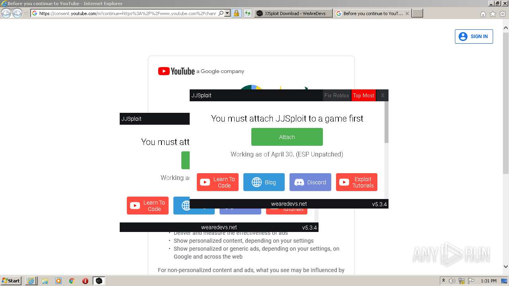Close the front JJSploit window with X
The width and height of the screenshot is (509, 286).
point(383,95)
